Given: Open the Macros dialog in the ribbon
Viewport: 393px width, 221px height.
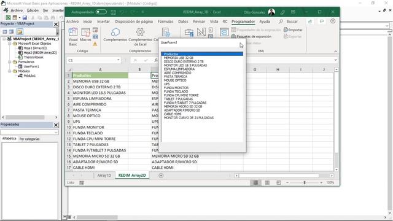Looking at the screenshot, I should point(85,34).
